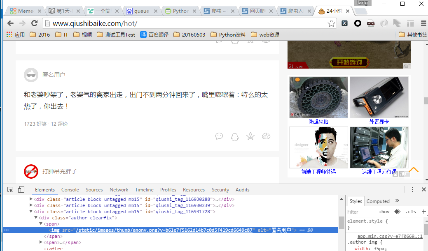Close the DevTools panel

pyautogui.click(x=423, y=190)
